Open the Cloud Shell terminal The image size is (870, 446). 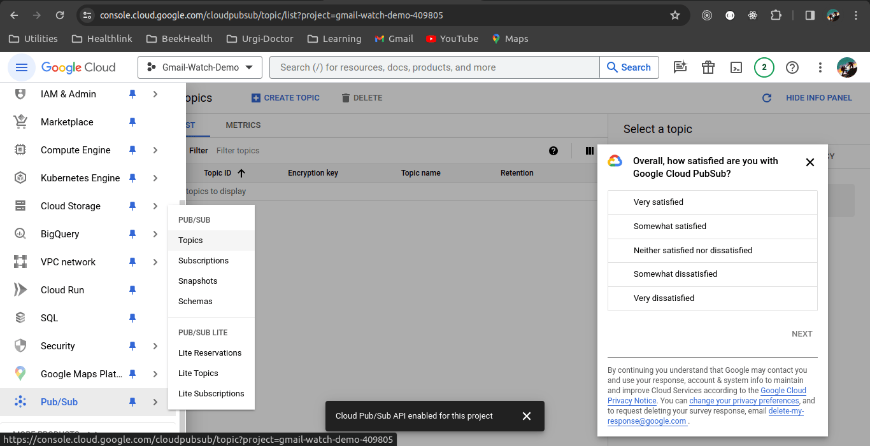tap(736, 67)
